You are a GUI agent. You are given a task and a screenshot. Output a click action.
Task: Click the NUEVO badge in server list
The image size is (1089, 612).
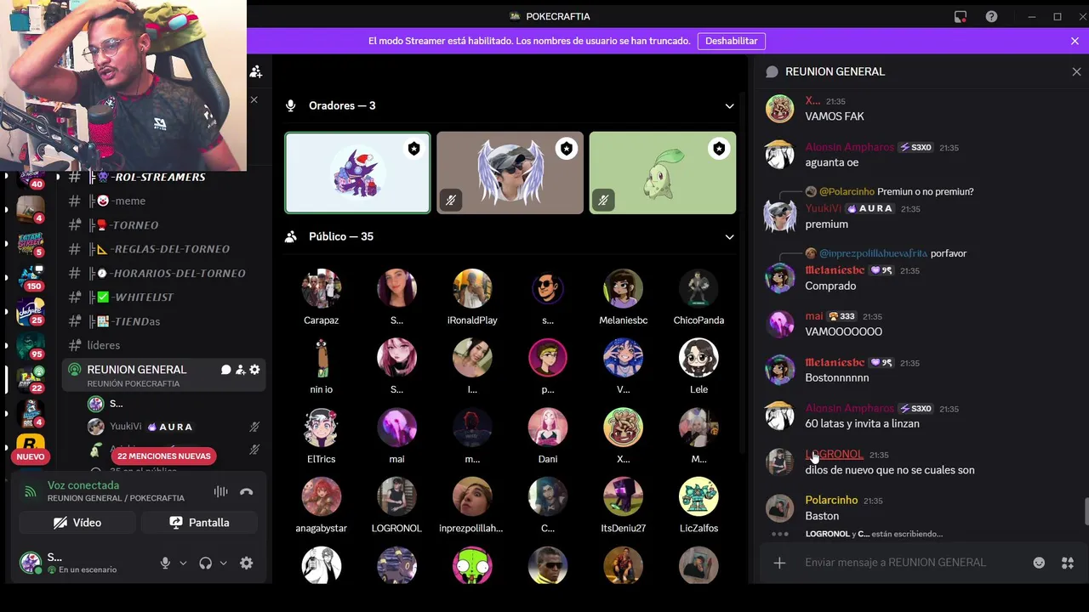click(30, 456)
